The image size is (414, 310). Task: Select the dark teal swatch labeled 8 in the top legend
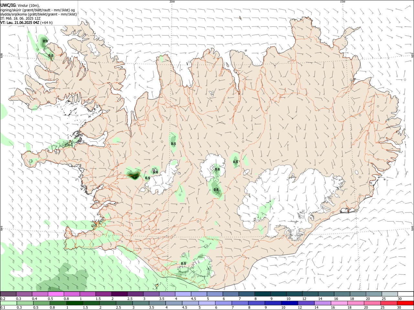[263, 294]
